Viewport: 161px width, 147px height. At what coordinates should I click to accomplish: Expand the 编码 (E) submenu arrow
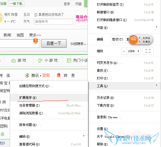click(84, 136)
